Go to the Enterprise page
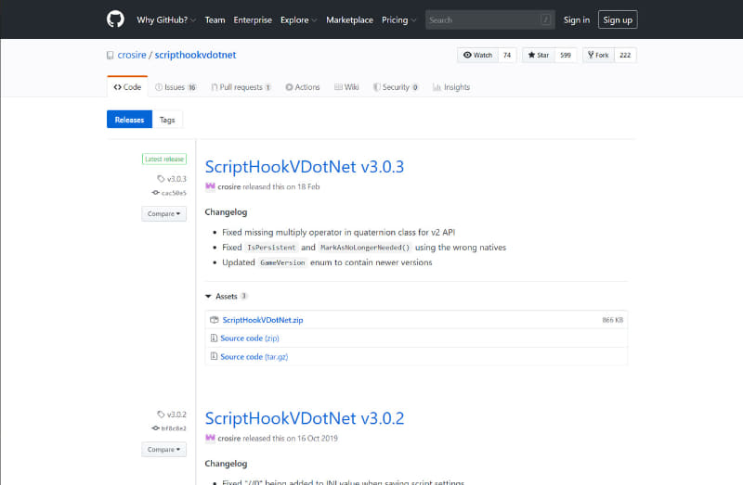The image size is (743, 485). coord(253,19)
